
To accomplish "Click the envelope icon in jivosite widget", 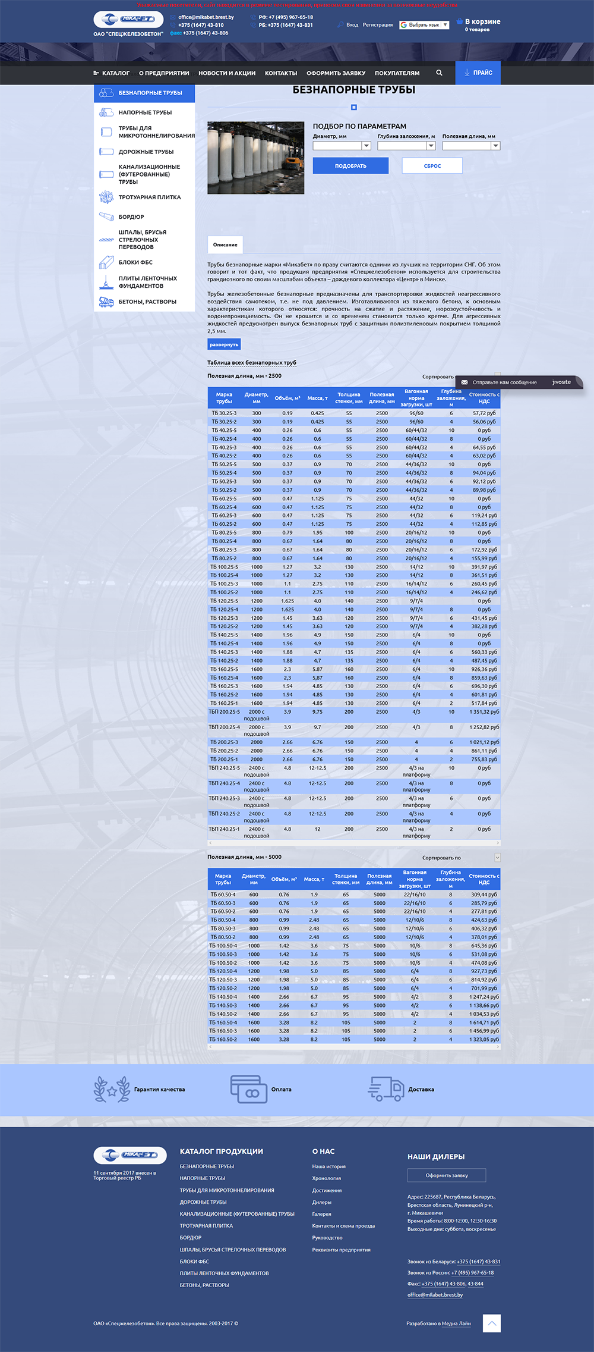I will point(465,382).
